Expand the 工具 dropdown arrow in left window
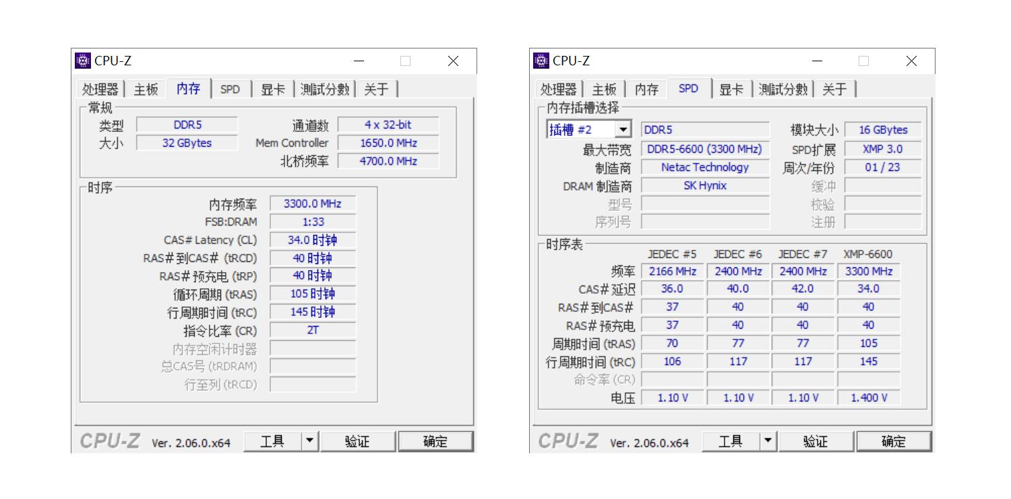Viewport: 1011px width, 499px height. coord(309,440)
